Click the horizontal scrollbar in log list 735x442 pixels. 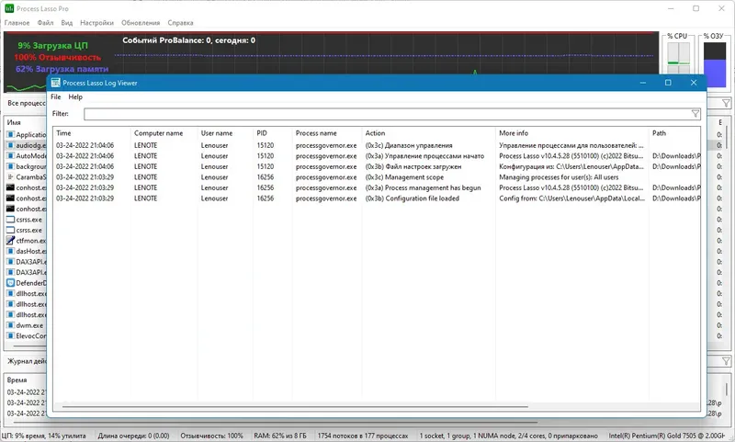(295, 407)
